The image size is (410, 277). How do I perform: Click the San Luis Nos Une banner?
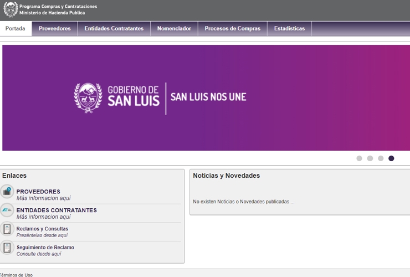(x=206, y=98)
